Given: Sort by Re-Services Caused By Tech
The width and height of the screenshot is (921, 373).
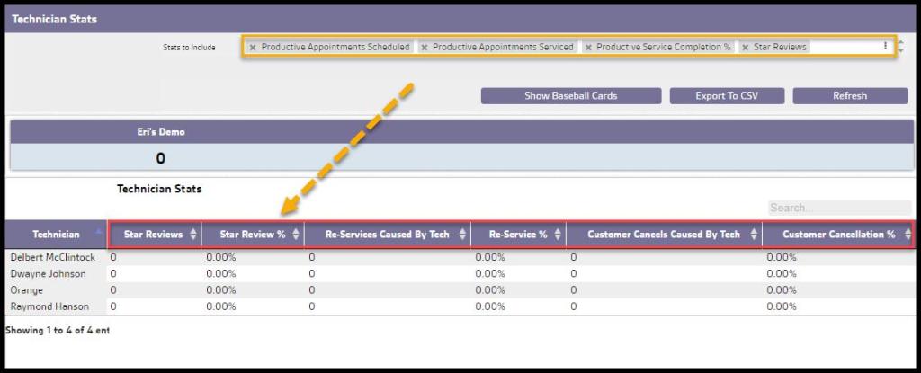Looking at the screenshot, I should coord(388,235).
